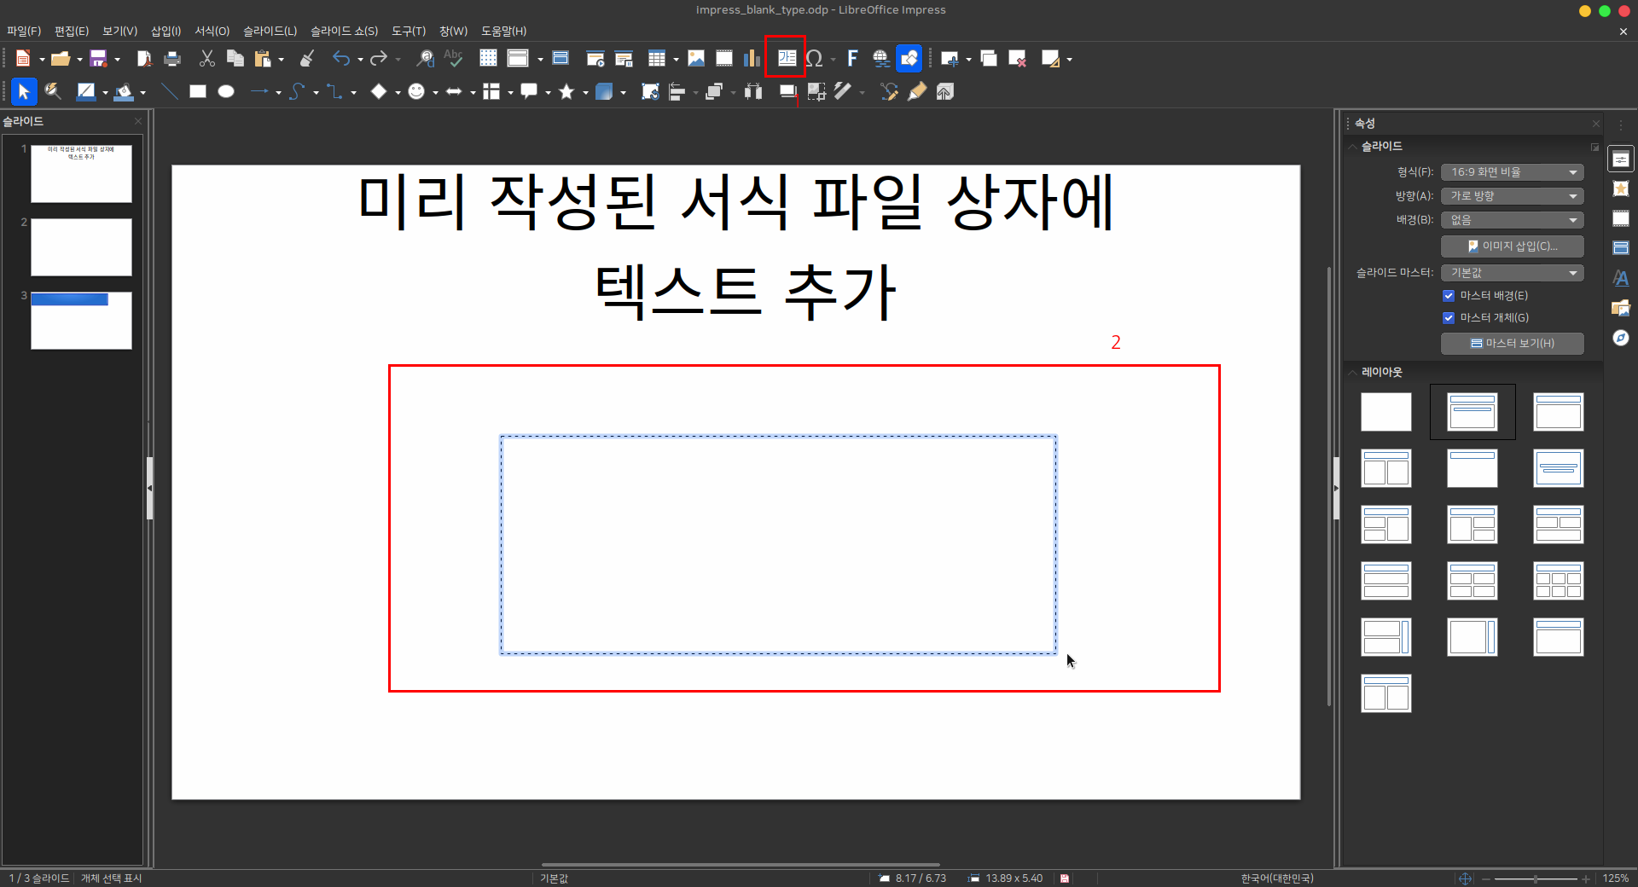This screenshot has height=887, width=1638.
Task: Click the Cut scissors icon
Action: [206, 58]
